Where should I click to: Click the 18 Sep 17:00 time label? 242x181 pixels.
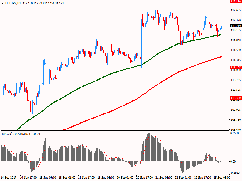tap(87, 178)
